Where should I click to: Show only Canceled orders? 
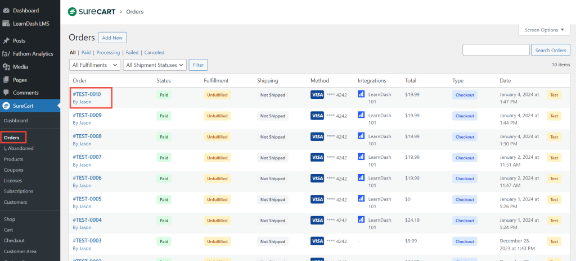click(x=154, y=53)
